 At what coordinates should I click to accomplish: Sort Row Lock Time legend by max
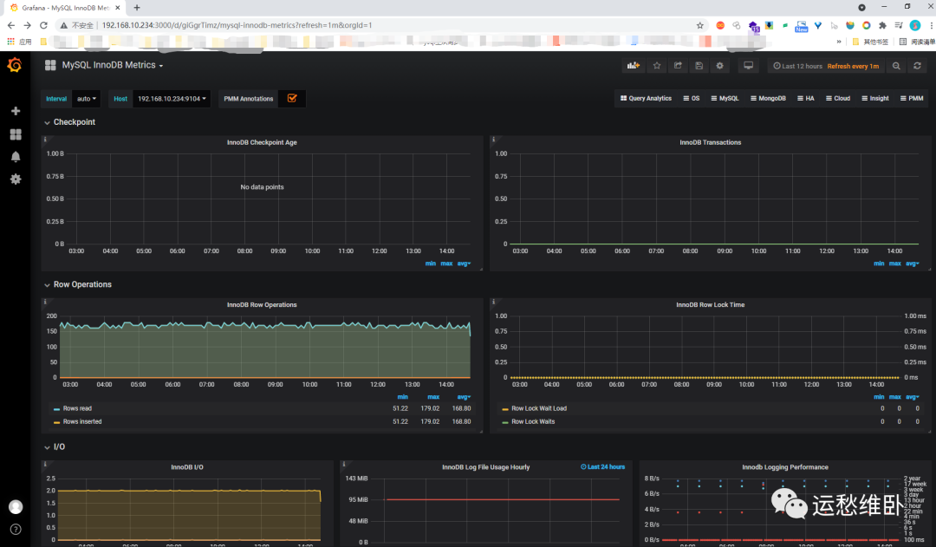point(894,397)
